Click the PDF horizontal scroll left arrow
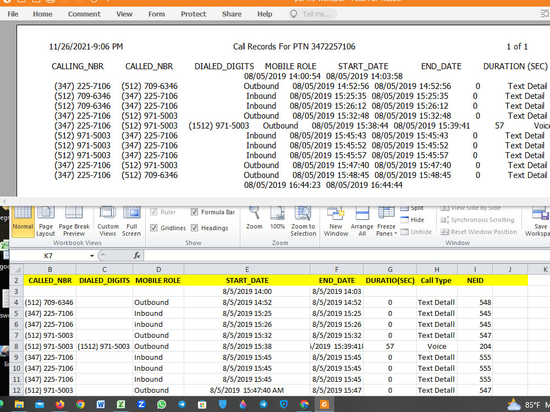 [x=4, y=201]
